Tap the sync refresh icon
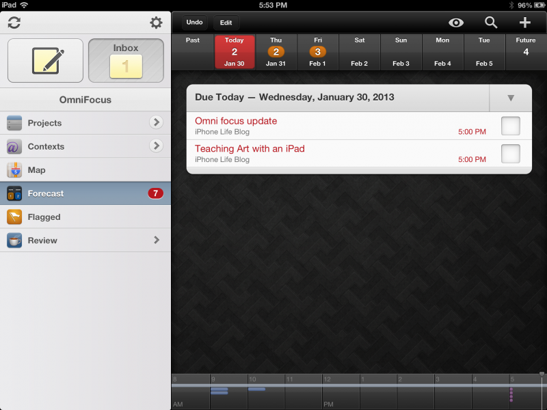 point(14,23)
